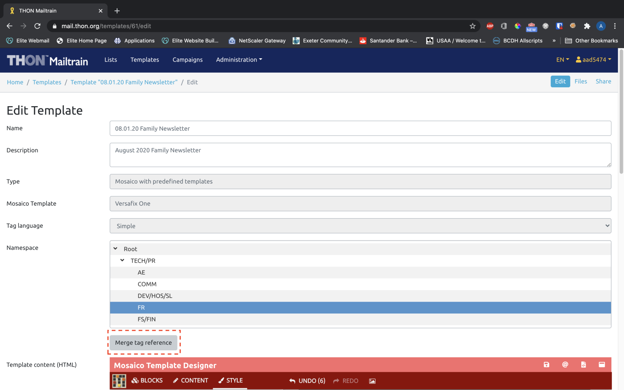The image size is (624, 390).
Task: Click the browser address bar URL
Action: pyautogui.click(x=106, y=26)
